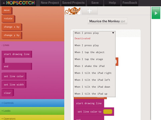161x120 pixels.
Task: Pick the change y by block
Action: [12, 35]
